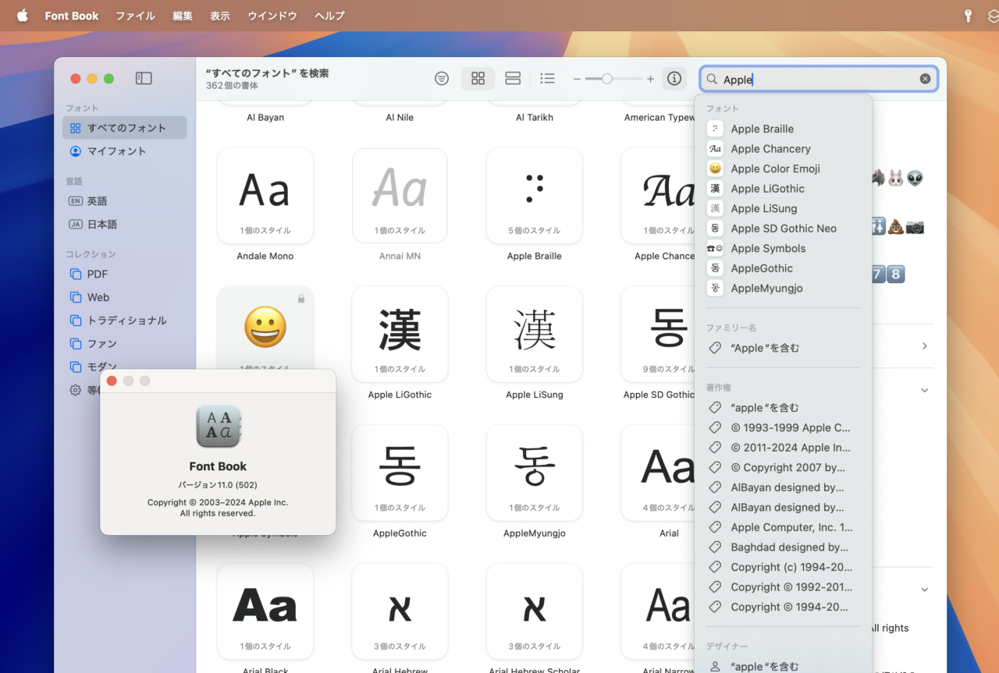999x673 pixels.
Task: Click the search magnifier icon
Action: tap(712, 79)
